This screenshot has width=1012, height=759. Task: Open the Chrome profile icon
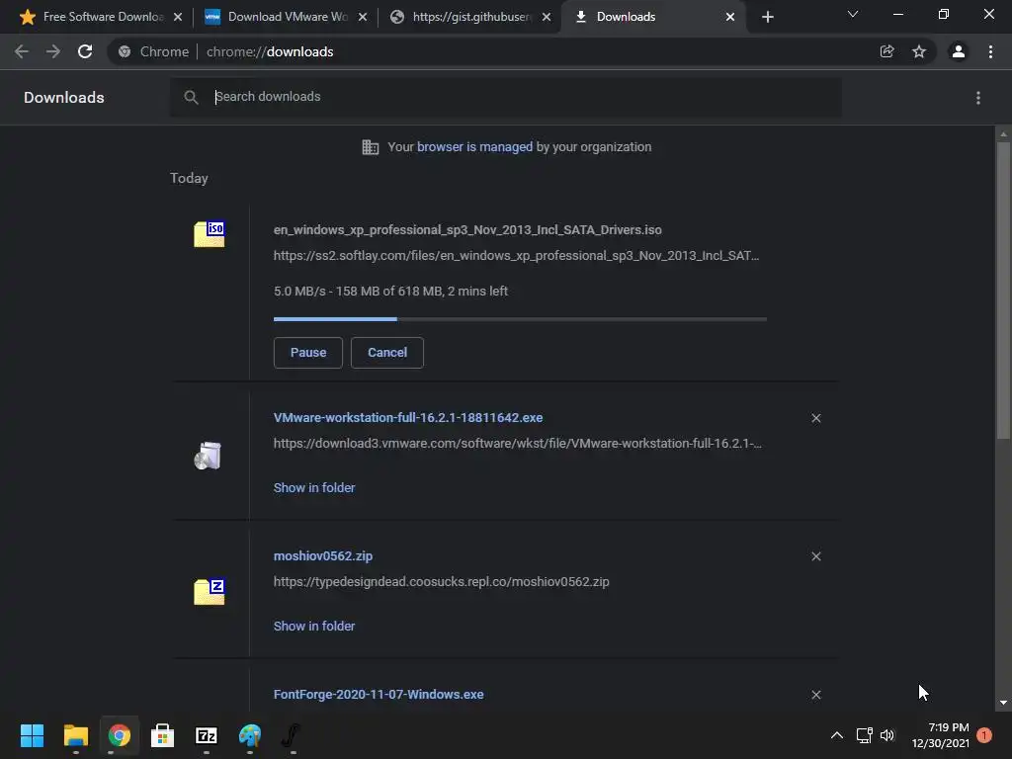coord(959,51)
